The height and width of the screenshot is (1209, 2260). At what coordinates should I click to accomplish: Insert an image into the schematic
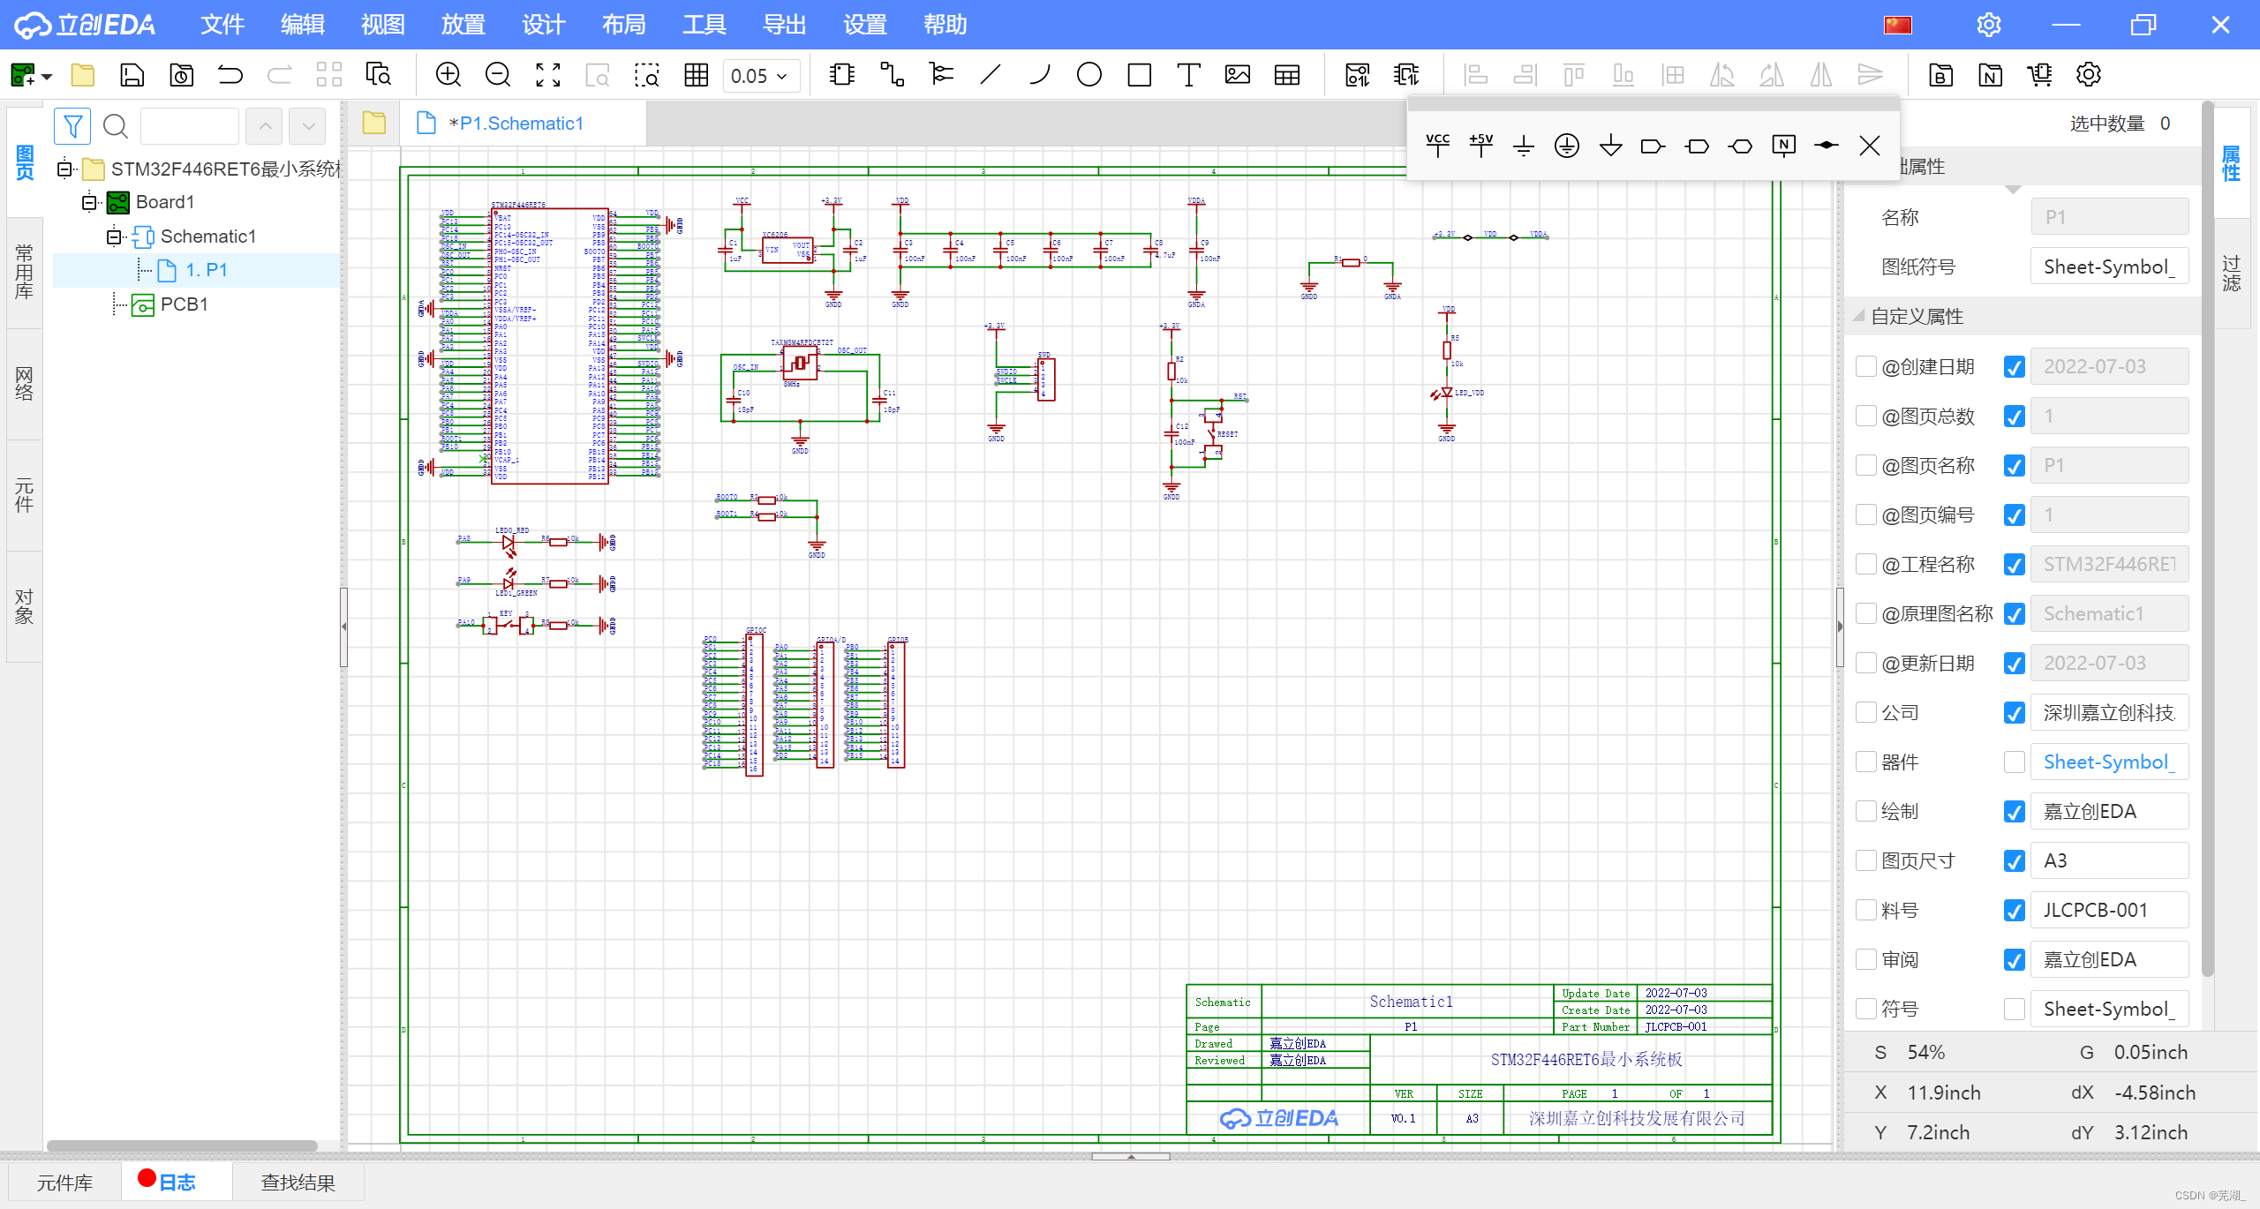click(x=1238, y=75)
